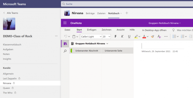193x98 pixels.
Task: Click the Undo arrow icon
Action: 66,37
